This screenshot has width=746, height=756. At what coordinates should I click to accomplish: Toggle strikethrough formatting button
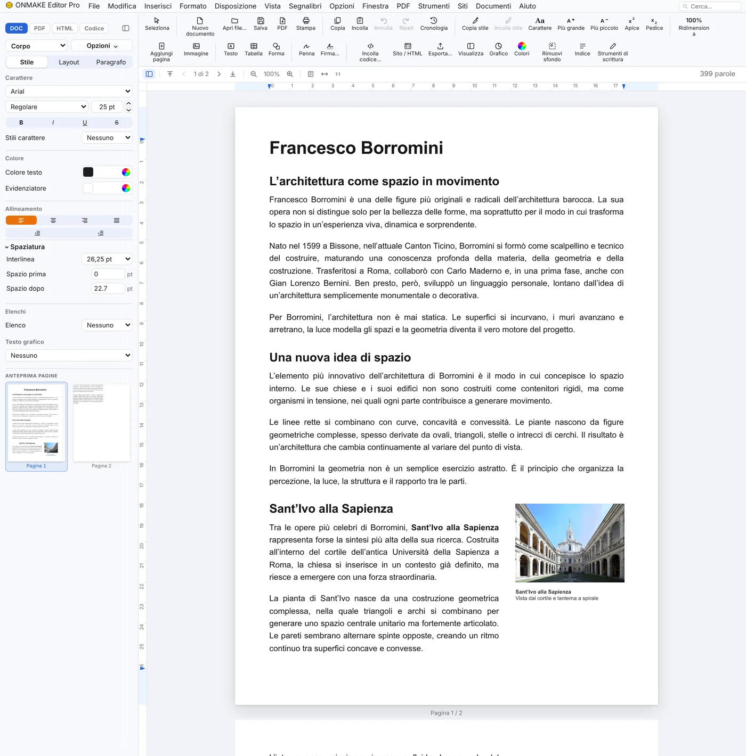[117, 122]
